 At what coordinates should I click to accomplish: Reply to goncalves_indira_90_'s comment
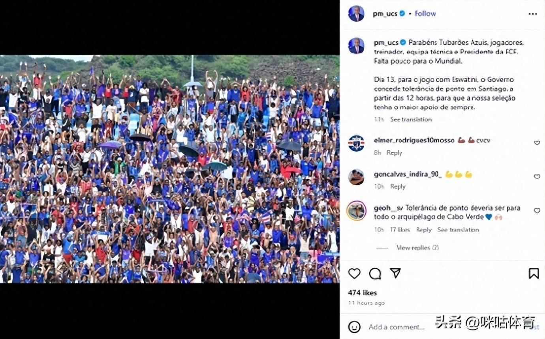pyautogui.click(x=398, y=186)
